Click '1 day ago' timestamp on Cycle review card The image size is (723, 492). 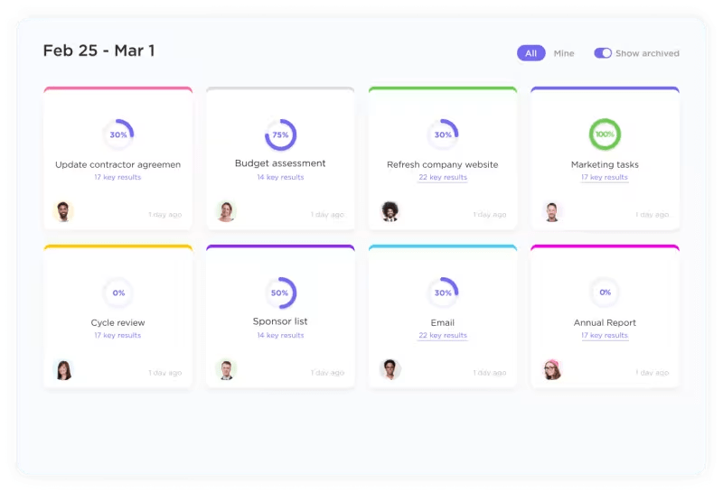pyautogui.click(x=165, y=372)
